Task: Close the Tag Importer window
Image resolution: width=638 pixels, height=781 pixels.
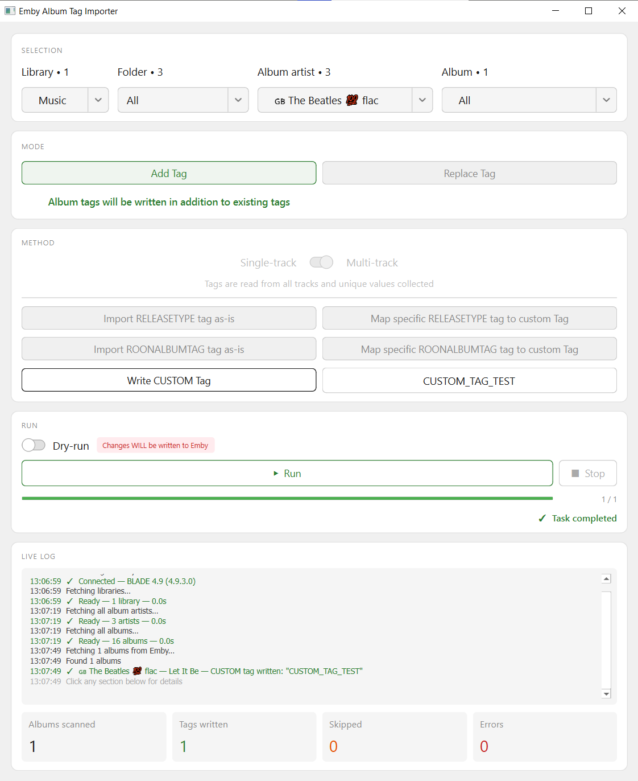Action: pos(622,11)
